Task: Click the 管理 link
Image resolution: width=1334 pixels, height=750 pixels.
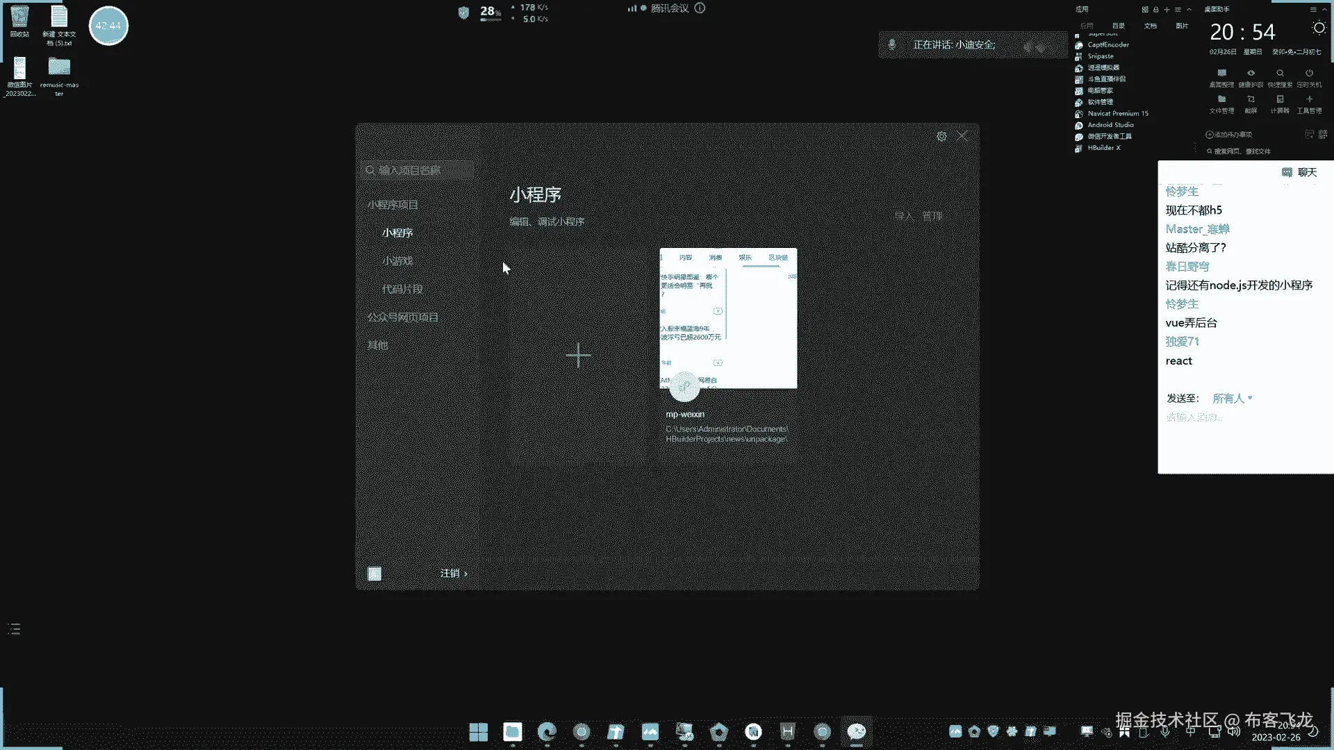Action: (932, 216)
